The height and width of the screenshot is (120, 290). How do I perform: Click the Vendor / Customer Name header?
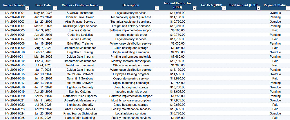click(x=80, y=5)
